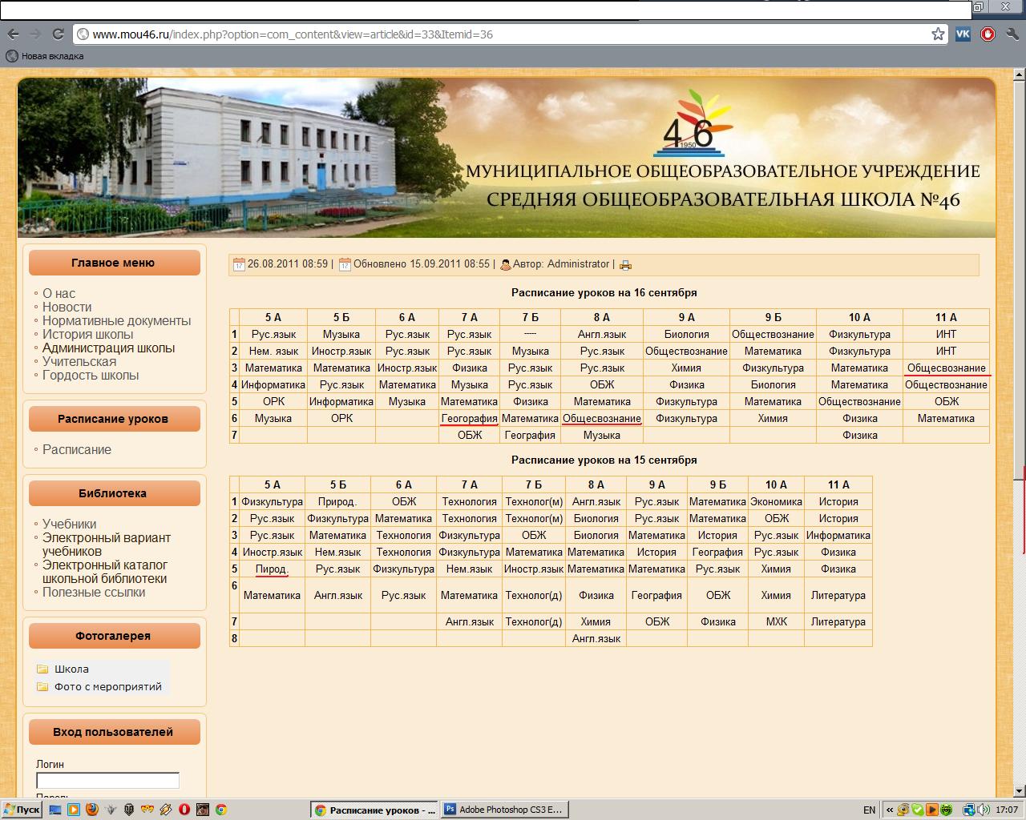The image size is (1026, 820).
Task: Click the author icon before Автор
Action: click(506, 264)
